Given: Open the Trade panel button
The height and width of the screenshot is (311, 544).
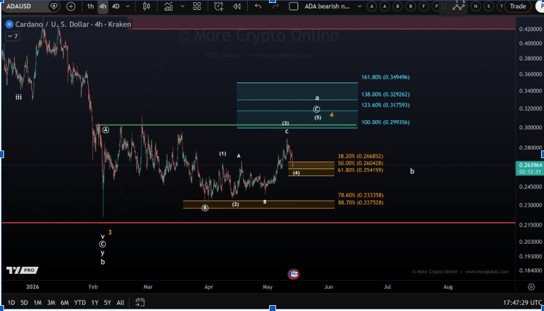Looking at the screenshot, I should pyautogui.click(x=518, y=6).
